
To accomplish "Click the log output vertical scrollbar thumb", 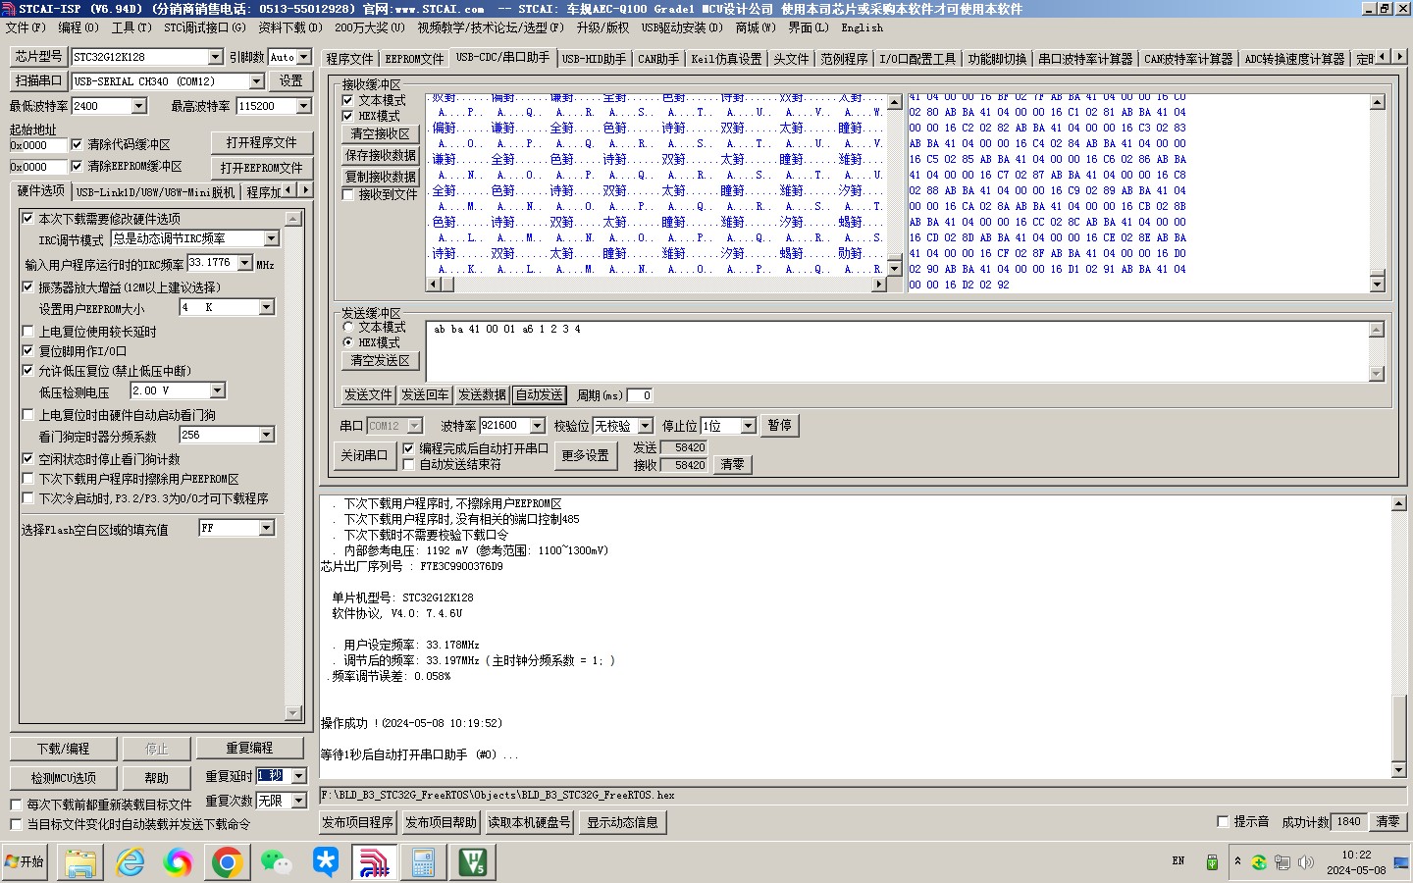I will [x=1399, y=721].
